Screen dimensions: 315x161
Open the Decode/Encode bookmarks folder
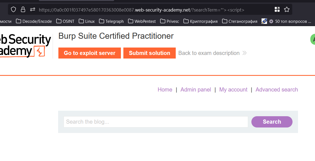(x=34, y=21)
